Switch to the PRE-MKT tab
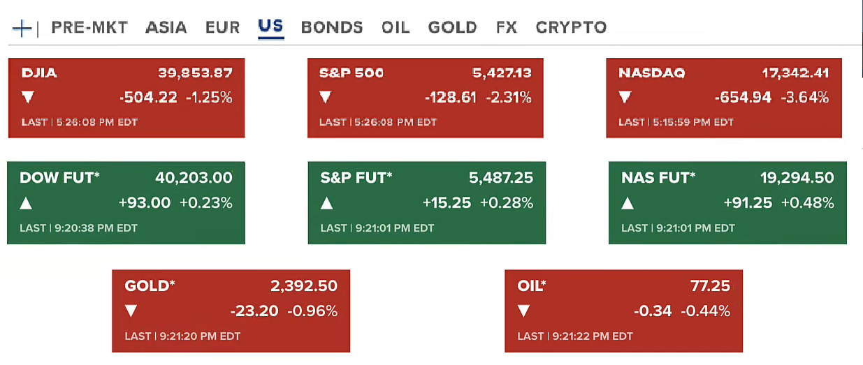This screenshot has height=365, width=863. 89,28
